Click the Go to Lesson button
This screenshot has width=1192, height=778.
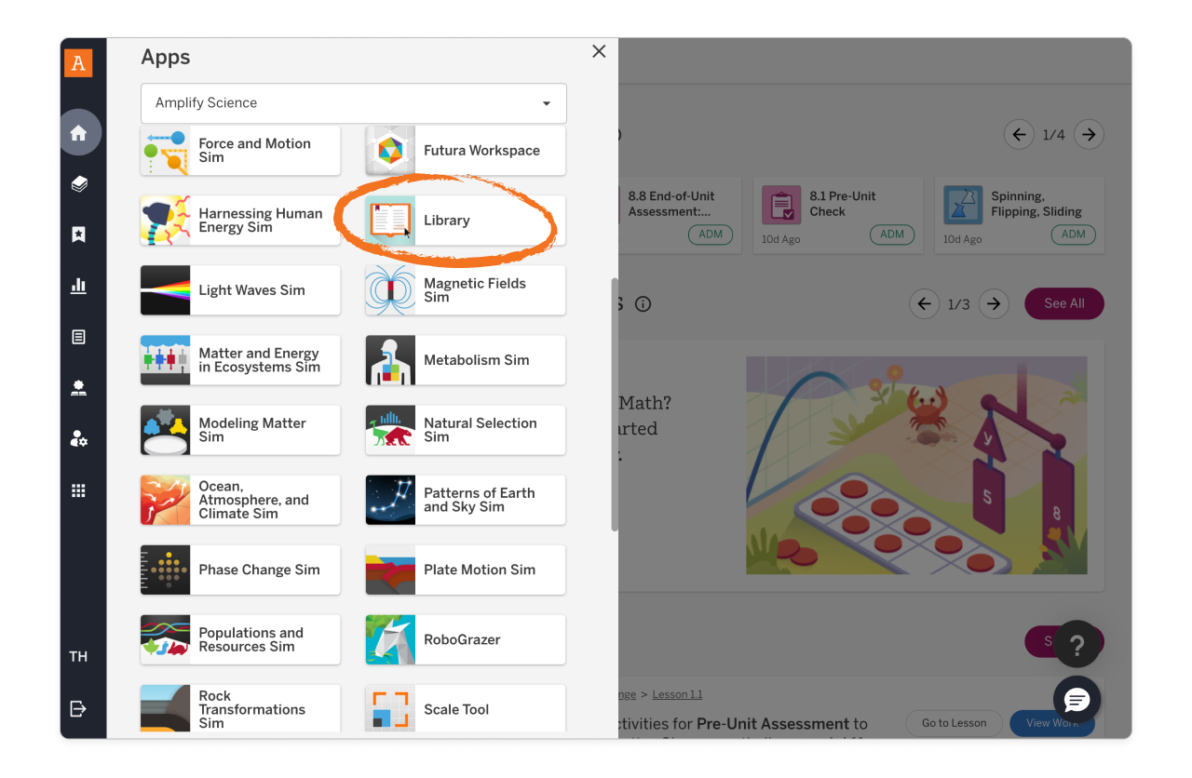pyautogui.click(x=954, y=723)
